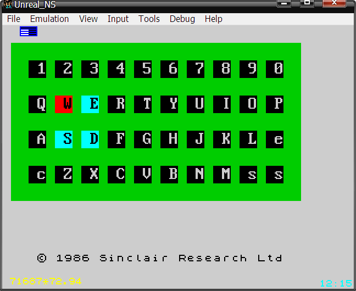Viewport: 356px width, 291px height.
Task: Click the I key tile
Action: tap(222, 104)
